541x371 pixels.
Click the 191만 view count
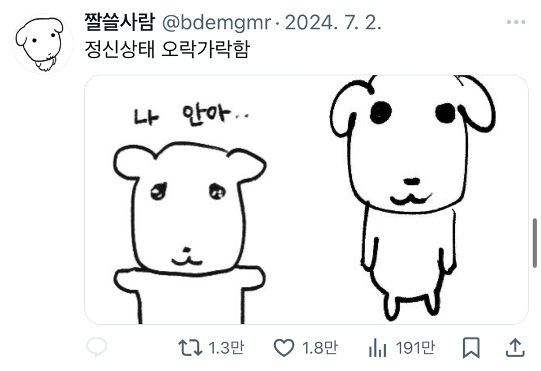click(415, 347)
